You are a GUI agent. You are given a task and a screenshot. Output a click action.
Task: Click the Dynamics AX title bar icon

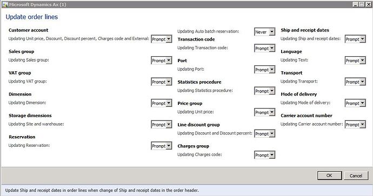tap(5, 4)
